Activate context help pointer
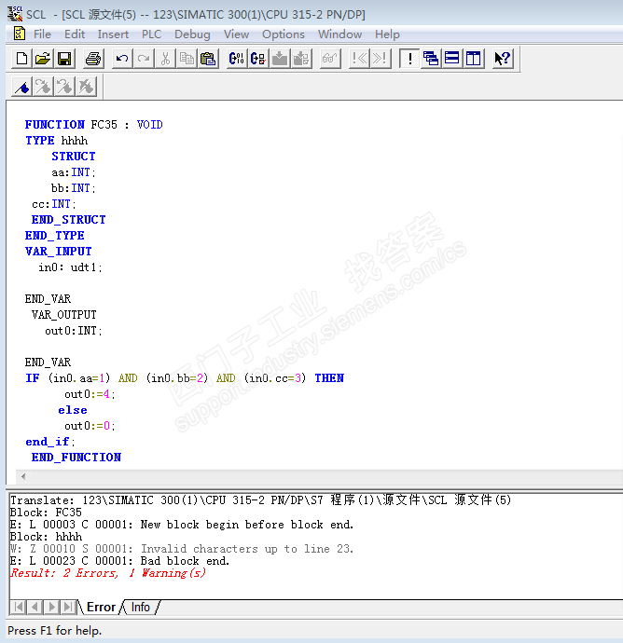The height and width of the screenshot is (643, 623). click(503, 59)
